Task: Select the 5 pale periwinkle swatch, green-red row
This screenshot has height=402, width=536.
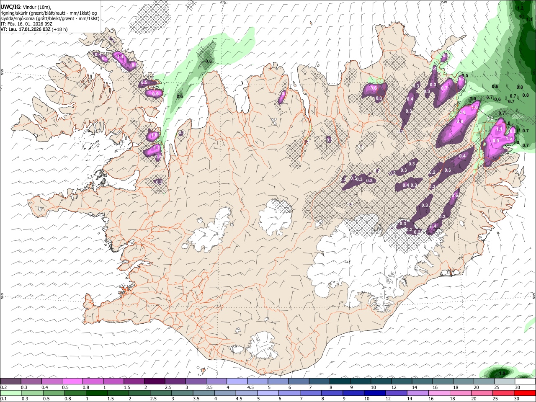Action: tap(268, 393)
